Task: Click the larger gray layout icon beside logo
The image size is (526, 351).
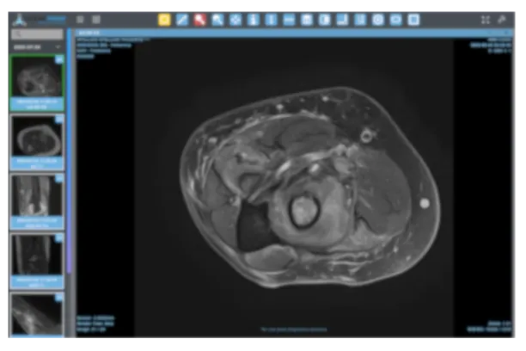Action: [96, 20]
